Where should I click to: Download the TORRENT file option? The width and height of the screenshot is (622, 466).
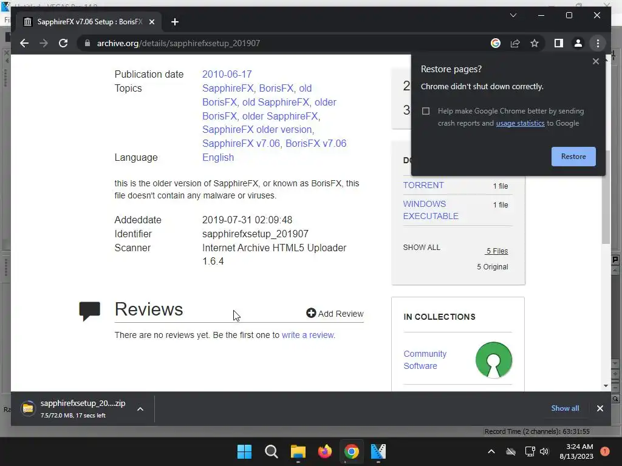[423, 186]
